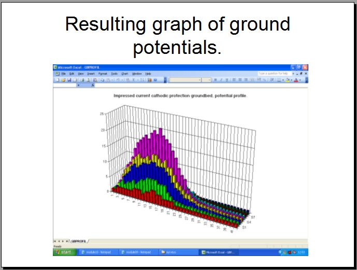Toggle Underline formatting
The image size is (357, 270).
click(x=226, y=80)
